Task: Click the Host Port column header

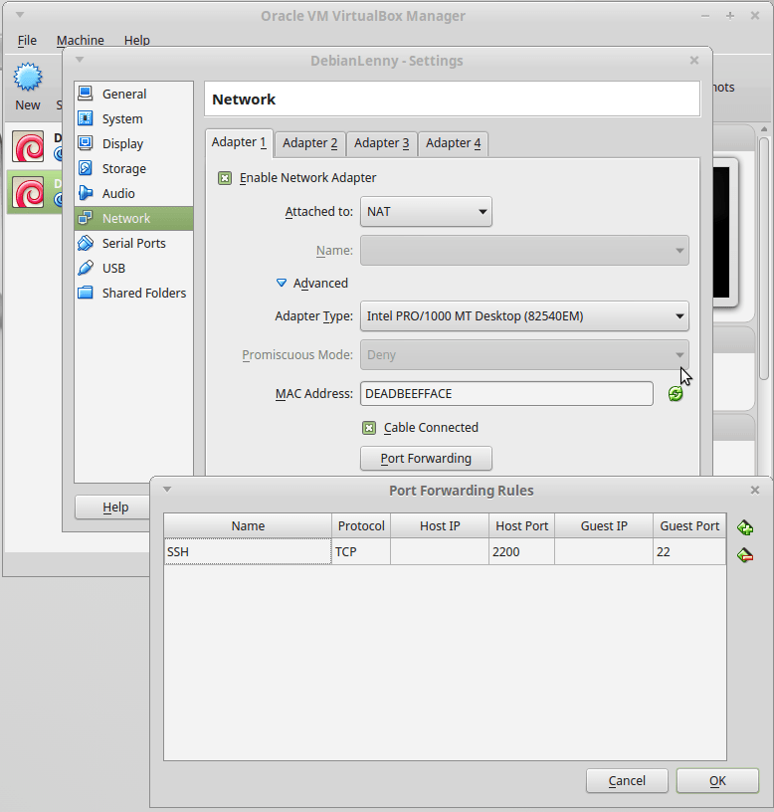Action: 521,526
